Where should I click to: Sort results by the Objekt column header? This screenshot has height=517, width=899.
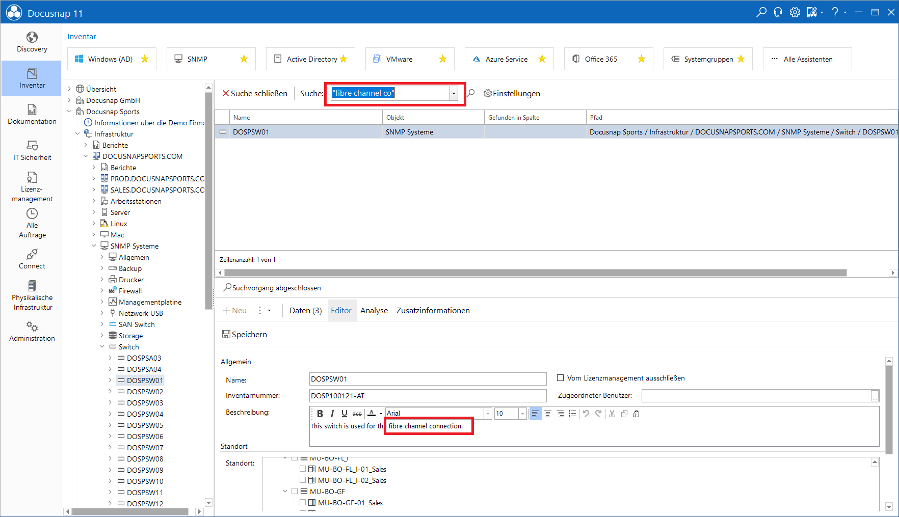(433, 118)
